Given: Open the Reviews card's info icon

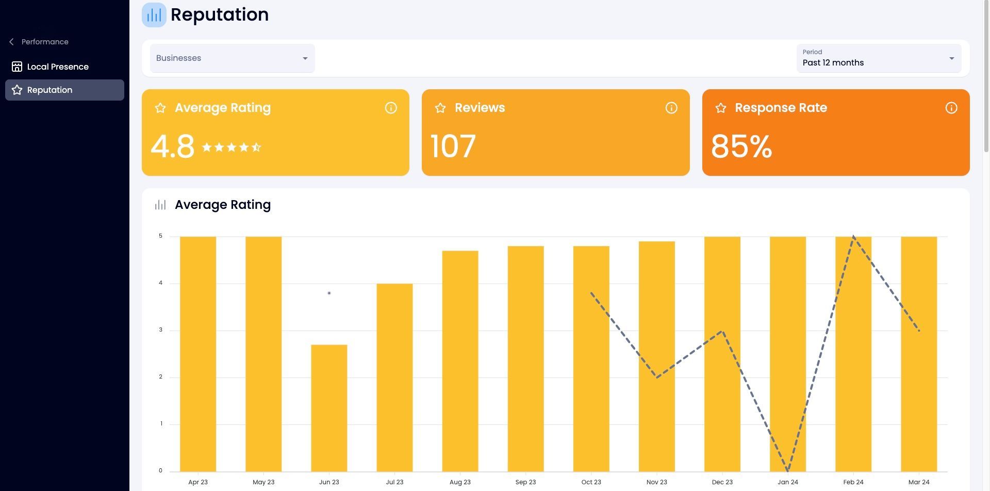Looking at the screenshot, I should (x=671, y=108).
